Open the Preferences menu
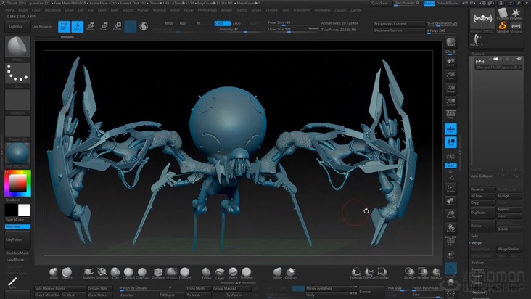Viewport: 531px width, 299px height. pyautogui.click(x=207, y=10)
